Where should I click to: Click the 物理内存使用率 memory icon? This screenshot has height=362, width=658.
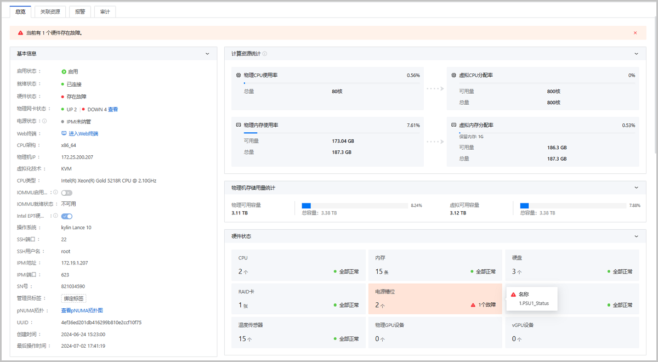click(239, 125)
